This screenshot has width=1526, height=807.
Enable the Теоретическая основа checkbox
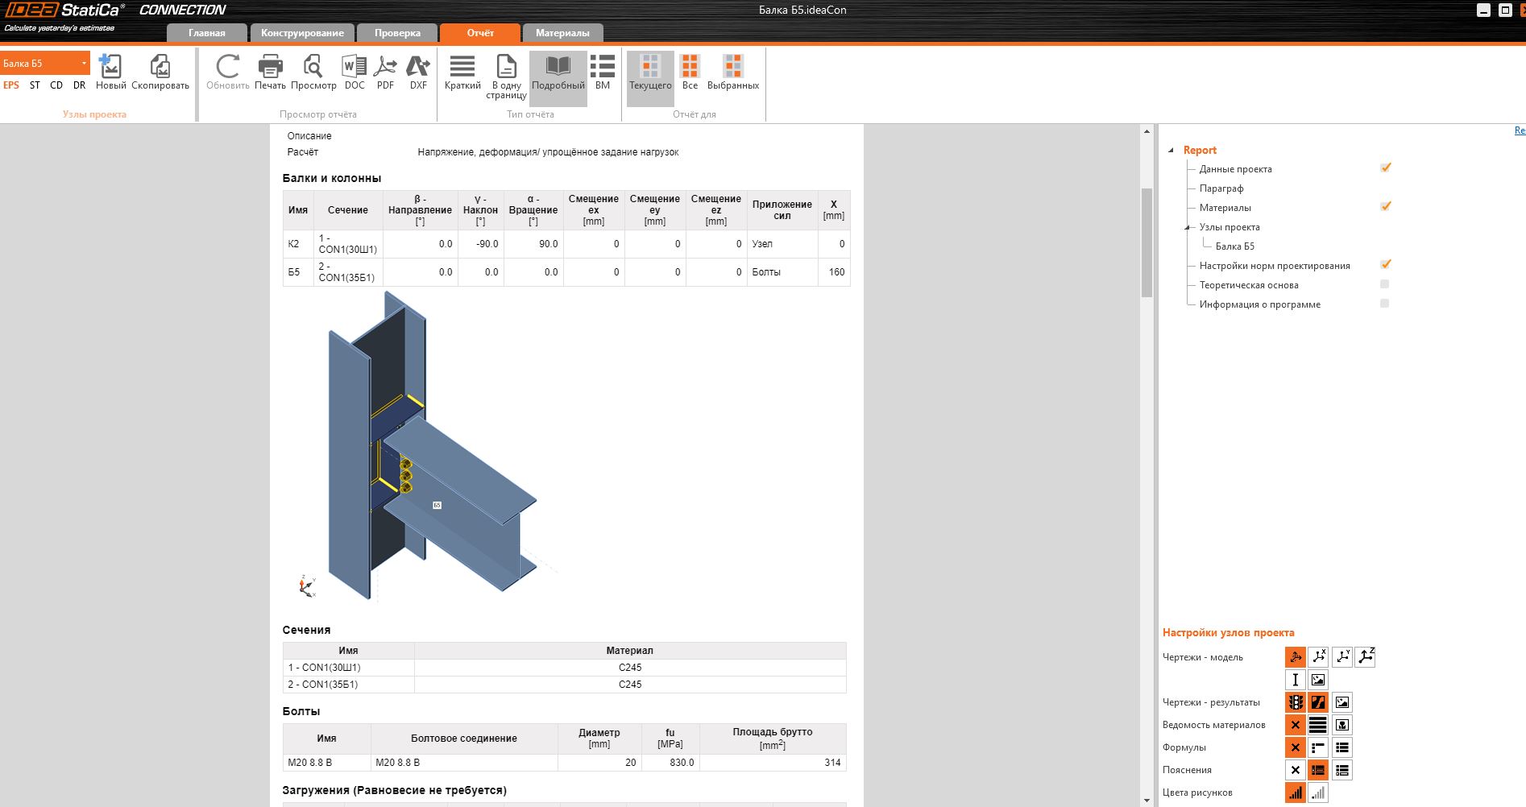point(1384,284)
